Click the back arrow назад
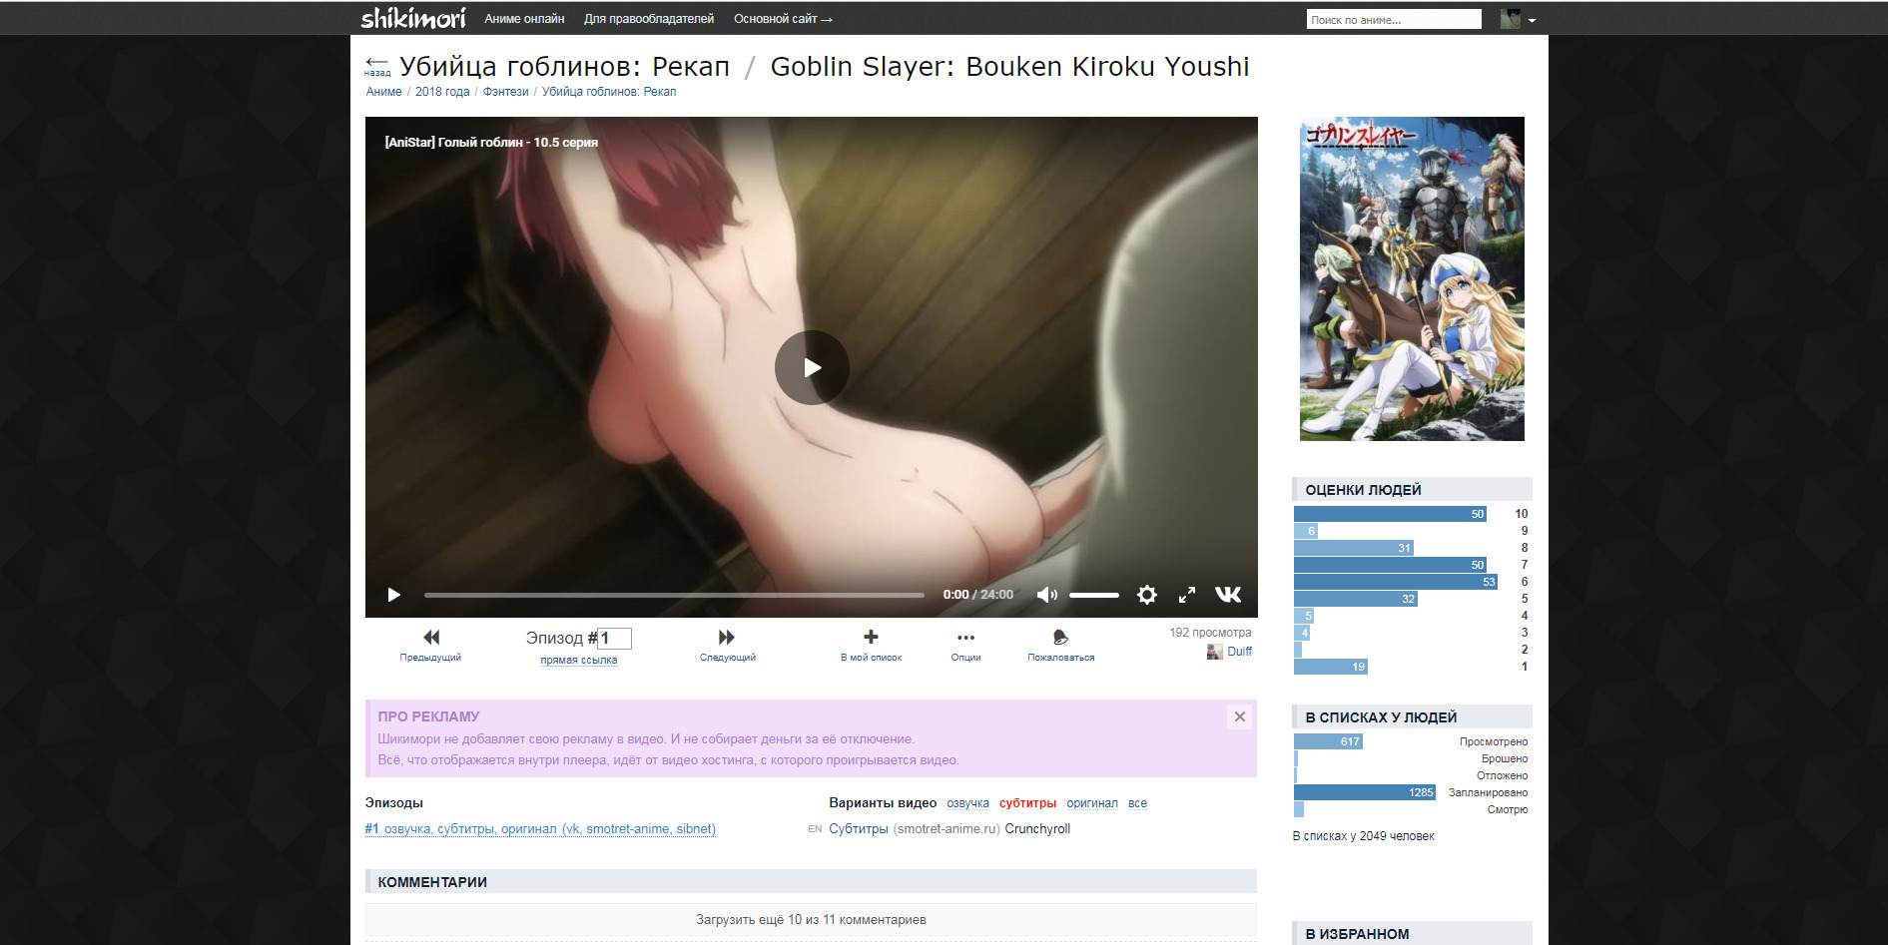 pos(376,65)
